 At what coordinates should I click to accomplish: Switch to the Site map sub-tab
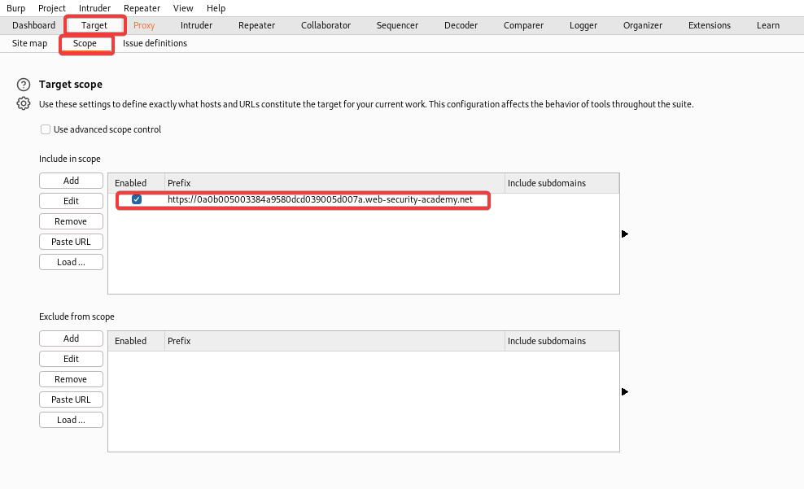pyautogui.click(x=30, y=43)
